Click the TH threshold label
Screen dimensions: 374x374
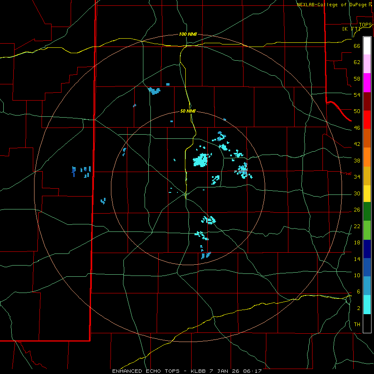(x=357, y=325)
